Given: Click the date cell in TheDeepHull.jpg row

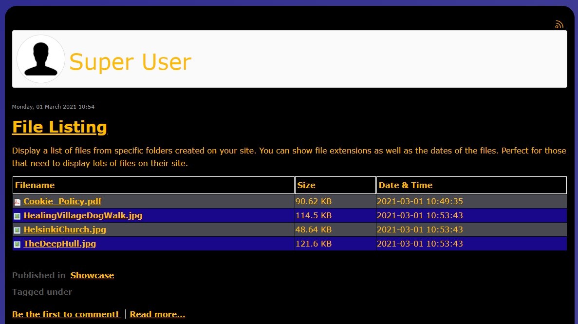Looking at the screenshot, I should 471,244.
